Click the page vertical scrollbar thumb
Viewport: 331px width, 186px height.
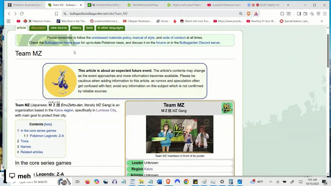328,51
